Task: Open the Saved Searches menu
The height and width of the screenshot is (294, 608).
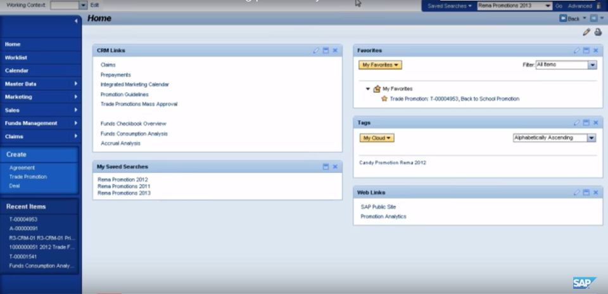Action: (x=450, y=6)
